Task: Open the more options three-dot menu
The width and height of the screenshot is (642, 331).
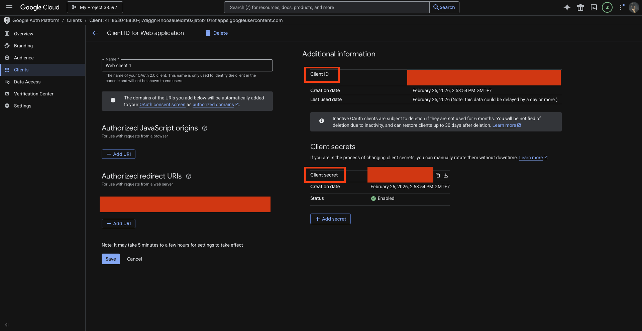Action: [621, 7]
